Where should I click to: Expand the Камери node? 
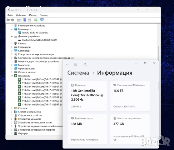click(12, 43)
